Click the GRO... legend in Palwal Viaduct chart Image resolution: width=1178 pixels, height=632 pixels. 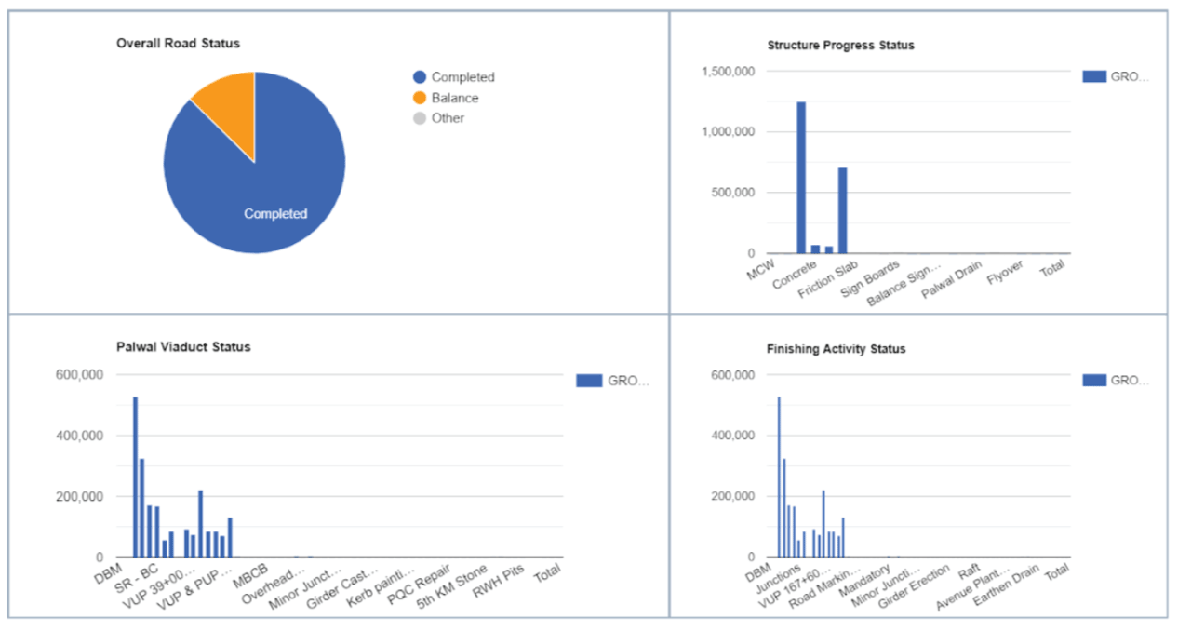point(612,380)
